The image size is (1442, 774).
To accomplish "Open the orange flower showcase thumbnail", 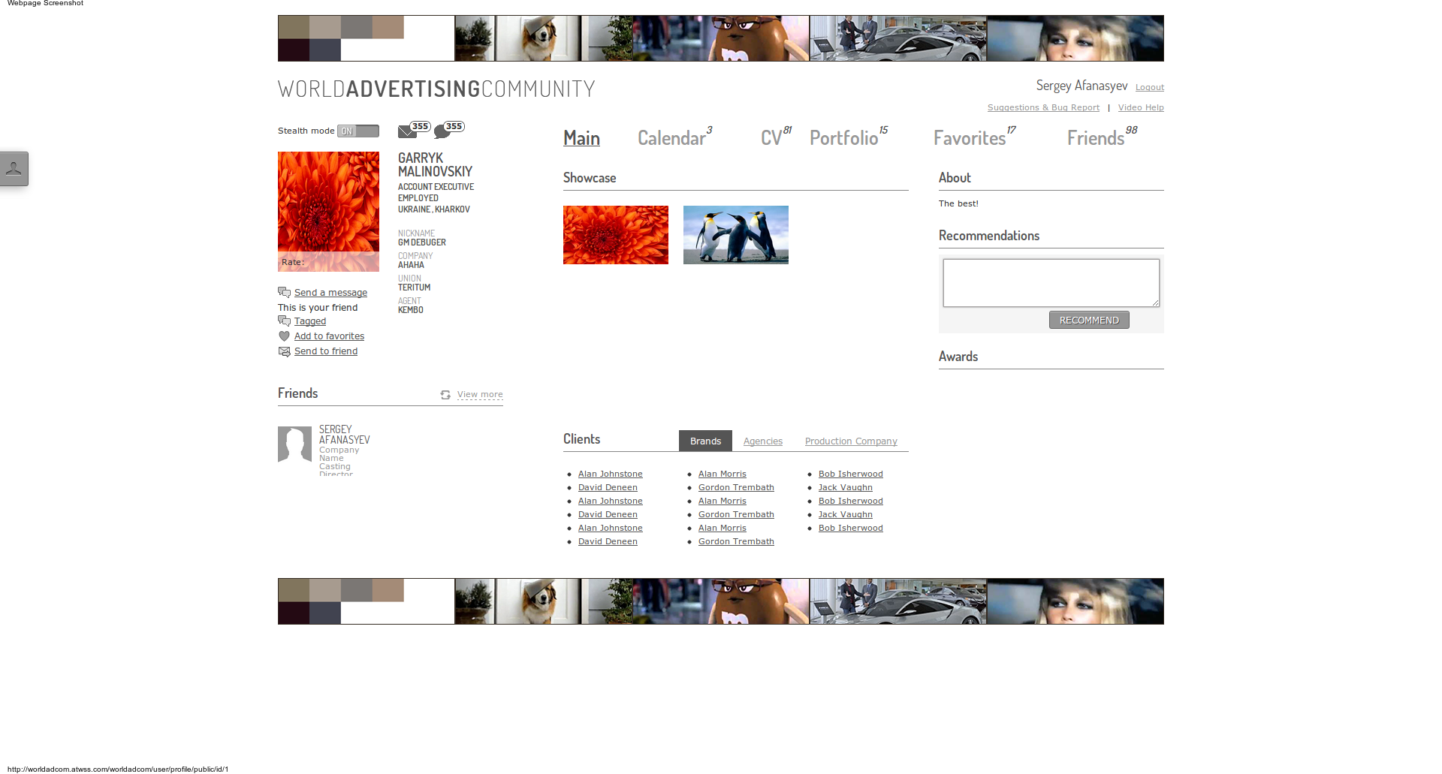I will [616, 235].
